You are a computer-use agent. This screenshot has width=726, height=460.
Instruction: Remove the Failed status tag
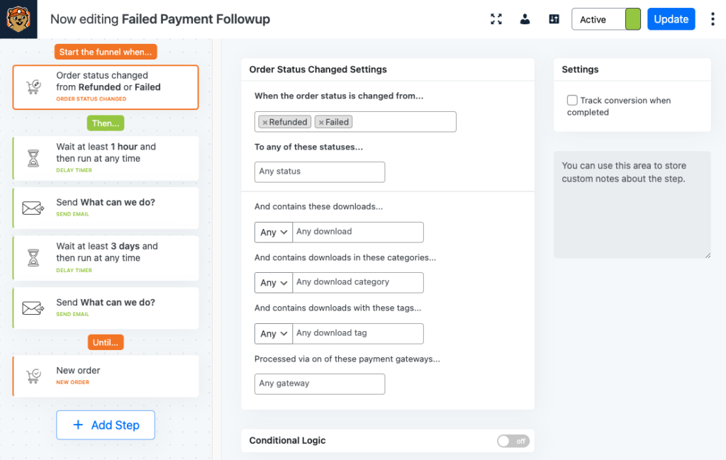(321, 123)
